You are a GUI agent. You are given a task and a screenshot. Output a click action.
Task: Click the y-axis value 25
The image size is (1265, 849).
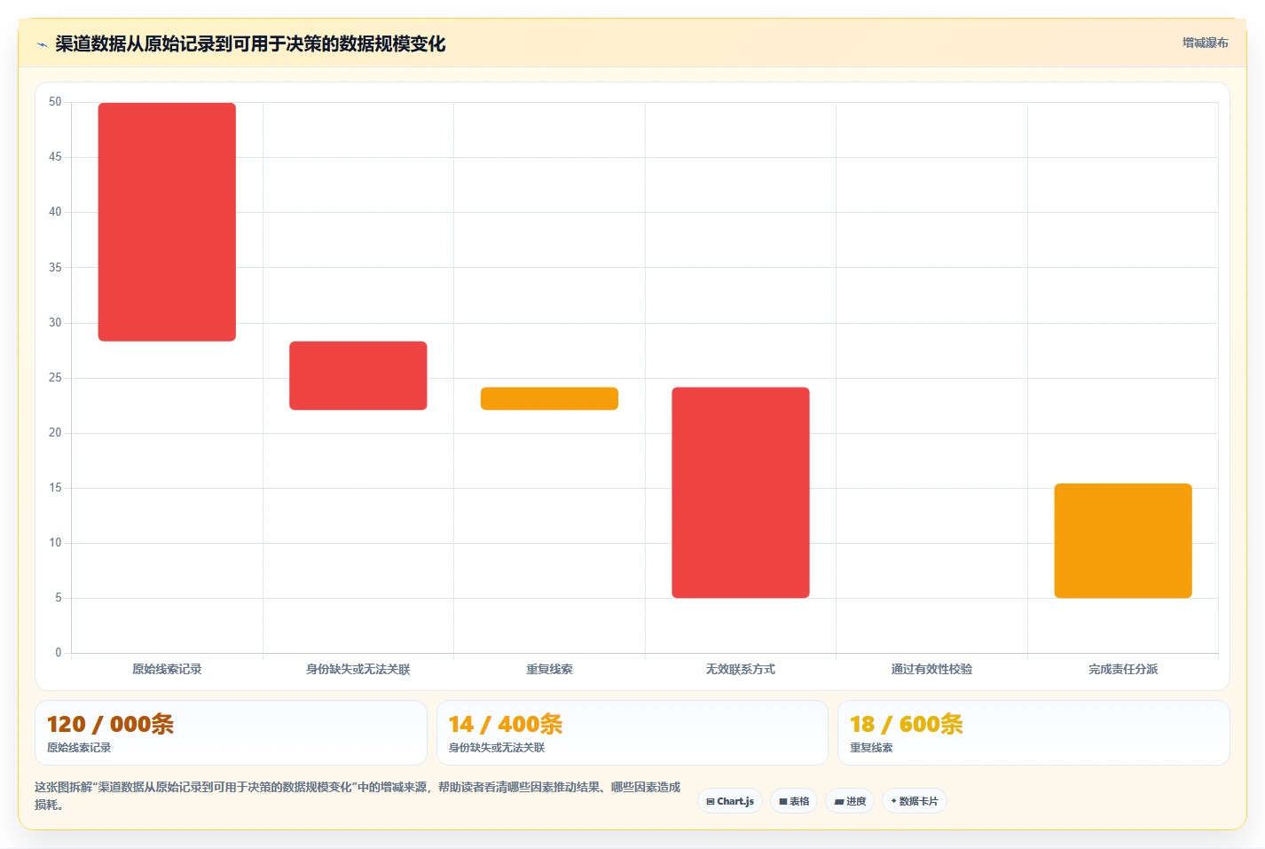tap(55, 378)
